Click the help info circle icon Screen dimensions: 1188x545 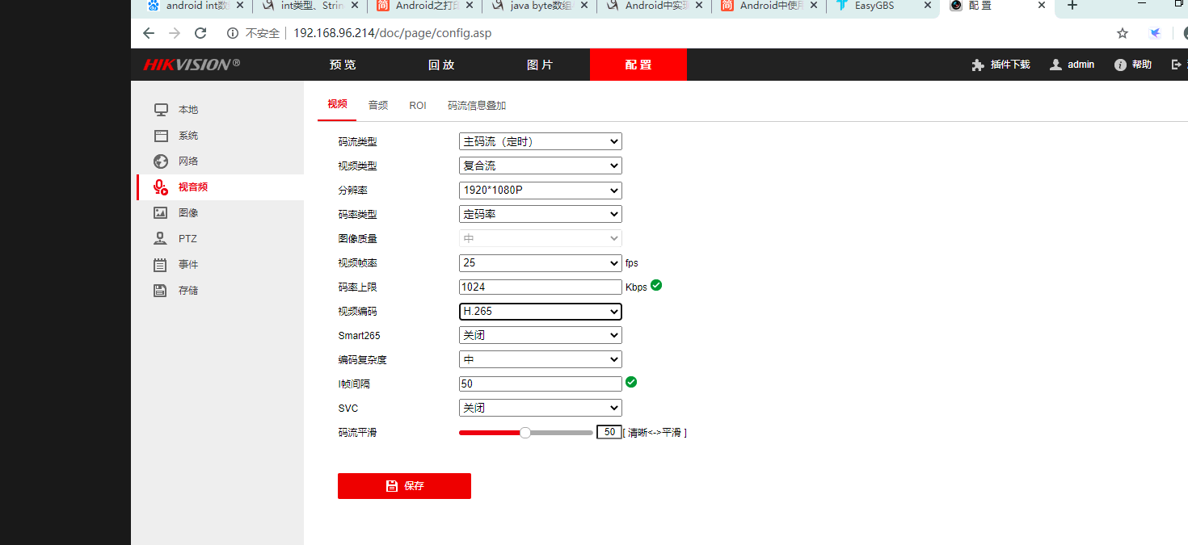1120,65
